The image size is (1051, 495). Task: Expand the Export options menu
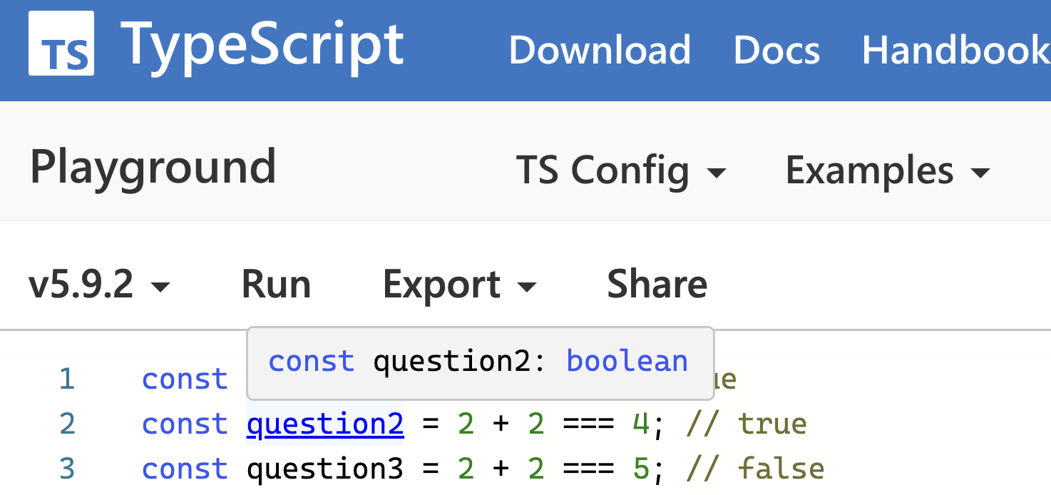click(x=458, y=284)
